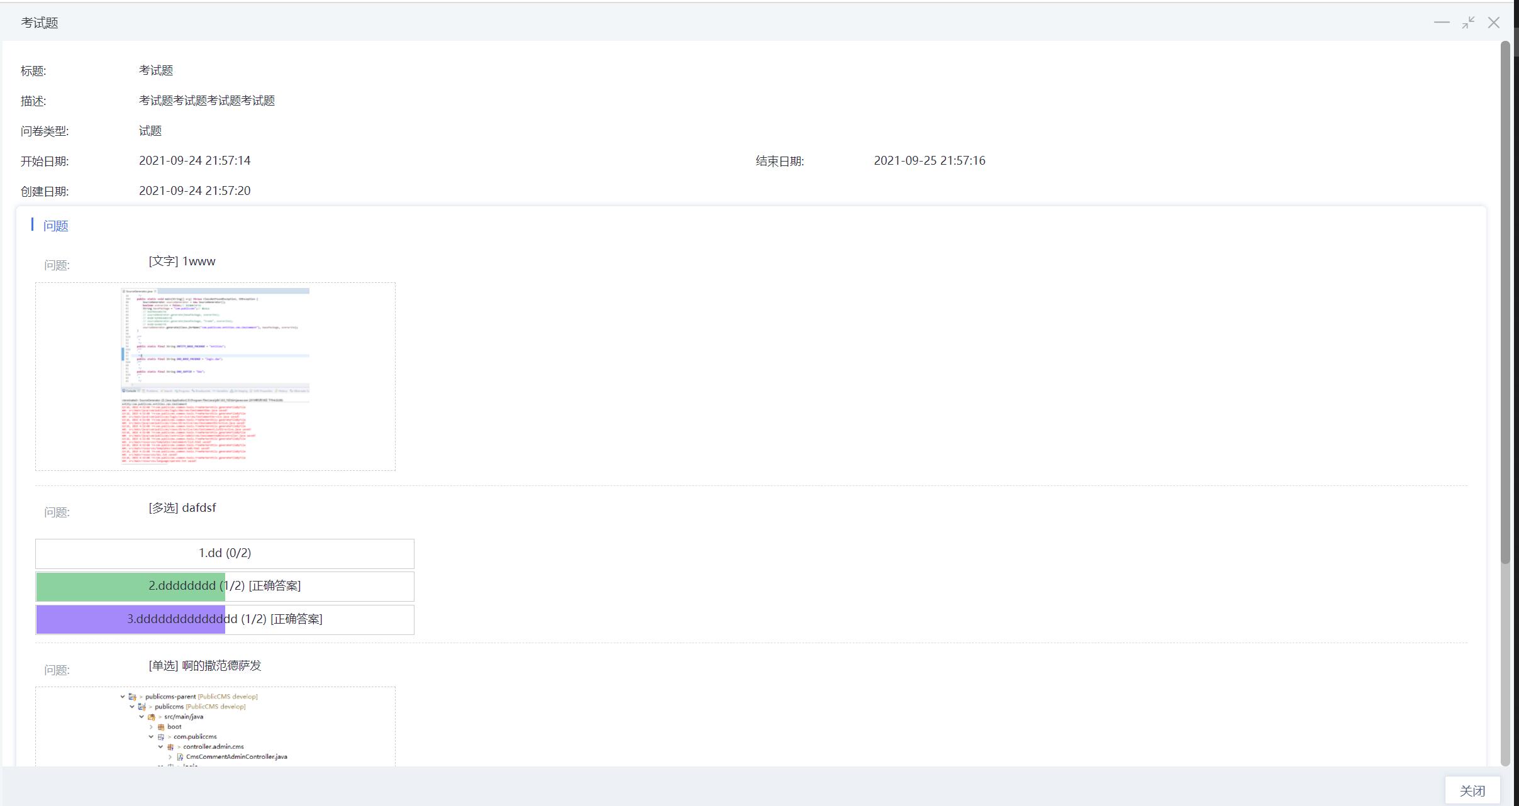This screenshot has width=1519, height=806.
Task: Click the vertical scrollbar of the dialog
Action: pyautogui.click(x=1505, y=302)
